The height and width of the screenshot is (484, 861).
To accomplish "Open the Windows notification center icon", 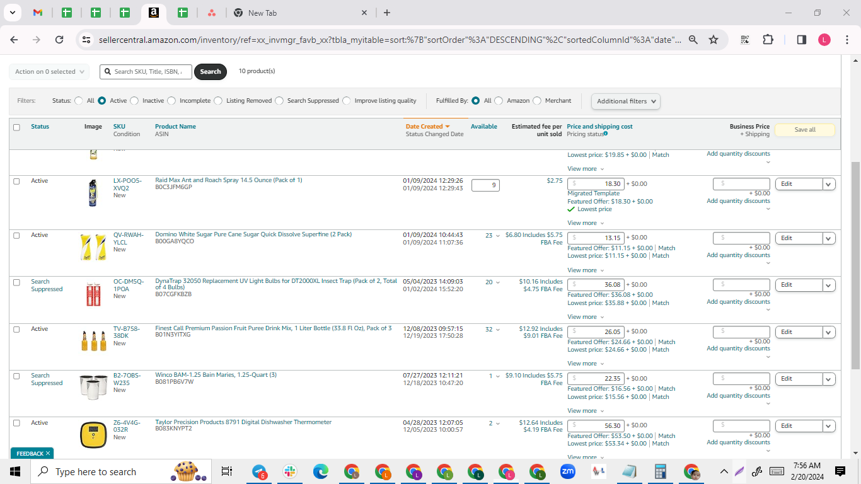I will click(x=840, y=471).
